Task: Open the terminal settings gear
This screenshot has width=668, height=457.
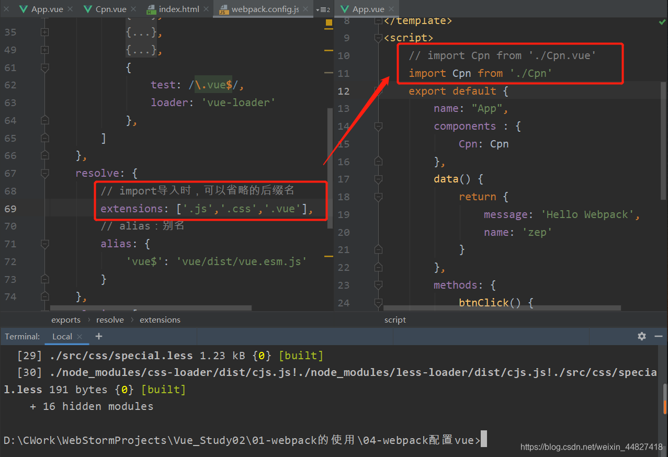Action: coord(642,336)
